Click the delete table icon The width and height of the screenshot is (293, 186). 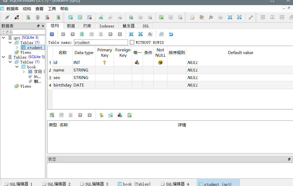(x=89, y=17)
